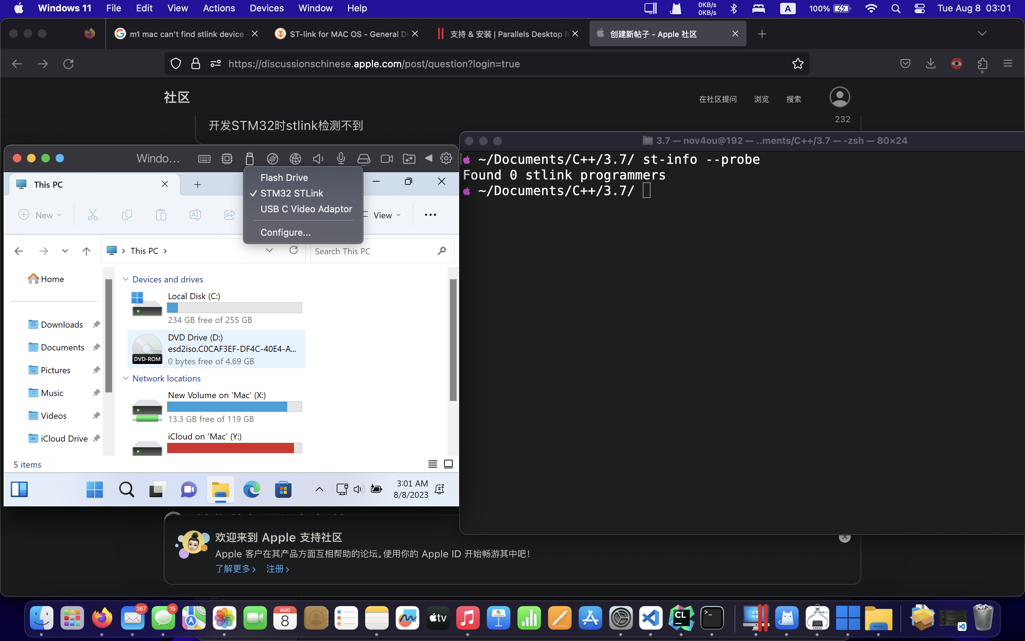Viewport: 1025px width, 641px height.
Task: Click the Cut scissors icon in Explorer
Action: point(93,215)
